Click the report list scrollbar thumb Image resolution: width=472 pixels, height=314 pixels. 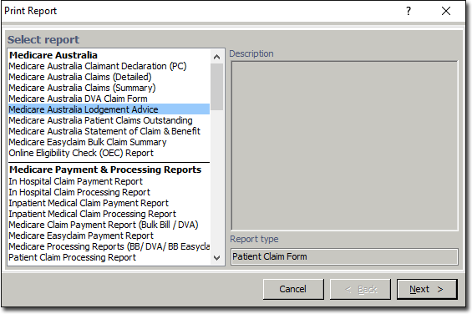point(216,87)
